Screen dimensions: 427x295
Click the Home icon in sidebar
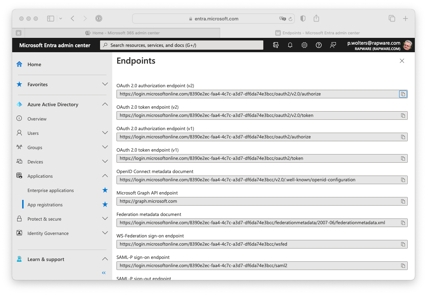pyautogui.click(x=19, y=64)
